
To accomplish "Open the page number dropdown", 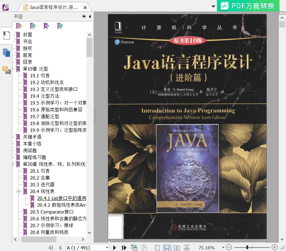I will pyautogui.click(x=107, y=248).
